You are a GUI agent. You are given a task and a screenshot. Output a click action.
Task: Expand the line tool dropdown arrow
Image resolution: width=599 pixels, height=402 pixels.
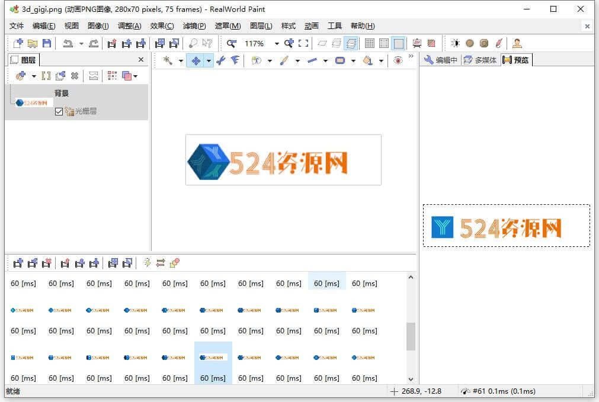[x=325, y=61]
